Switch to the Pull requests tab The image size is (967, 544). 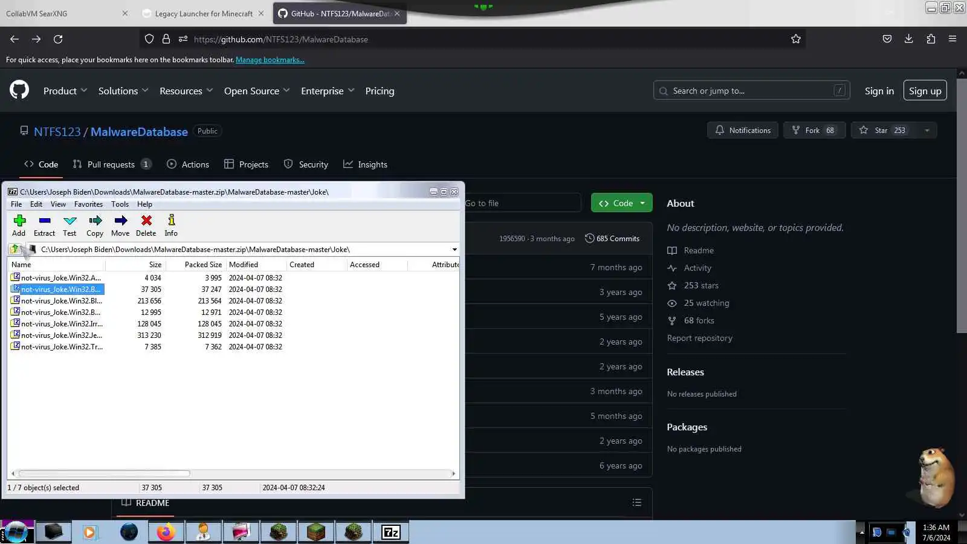point(112,164)
